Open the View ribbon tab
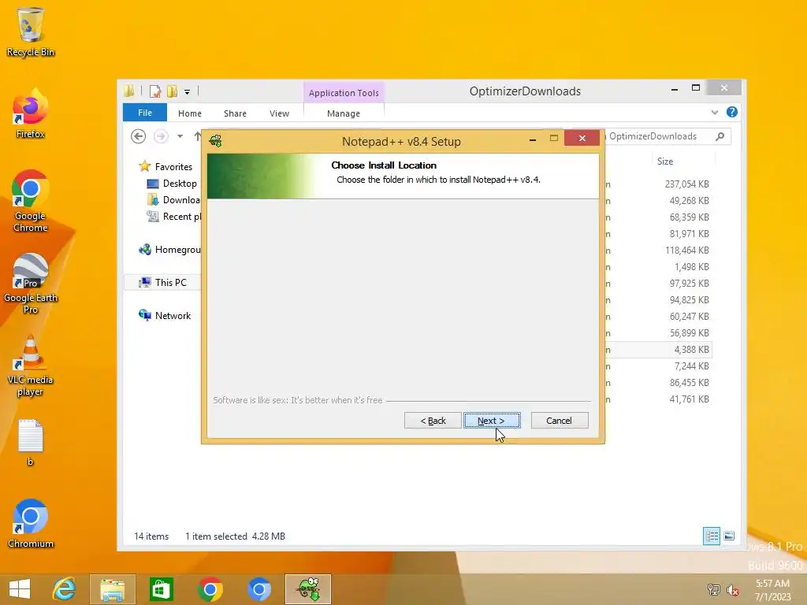807x605 pixels. pyautogui.click(x=280, y=113)
